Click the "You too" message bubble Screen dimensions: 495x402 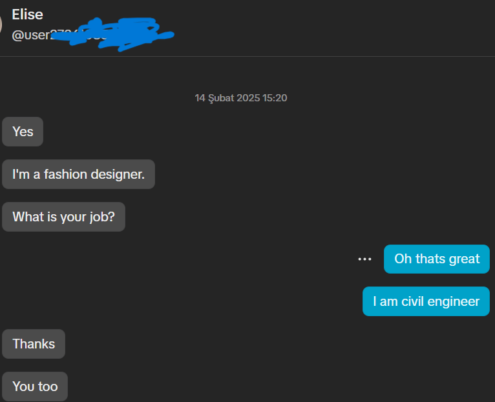(x=35, y=387)
